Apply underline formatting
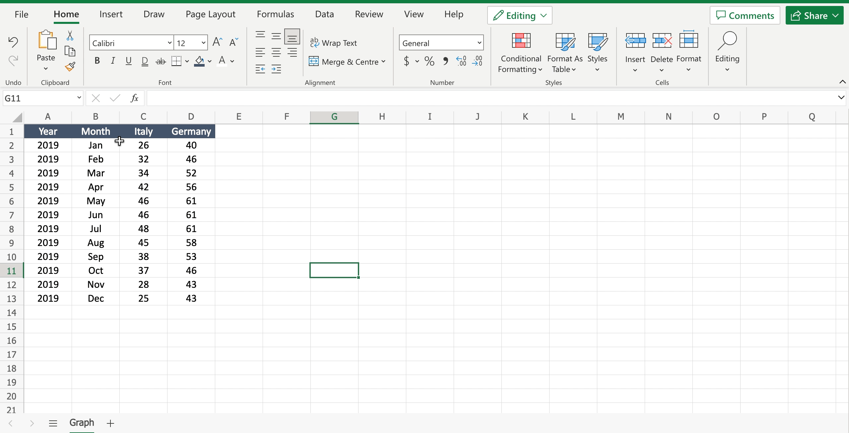 [x=129, y=61]
